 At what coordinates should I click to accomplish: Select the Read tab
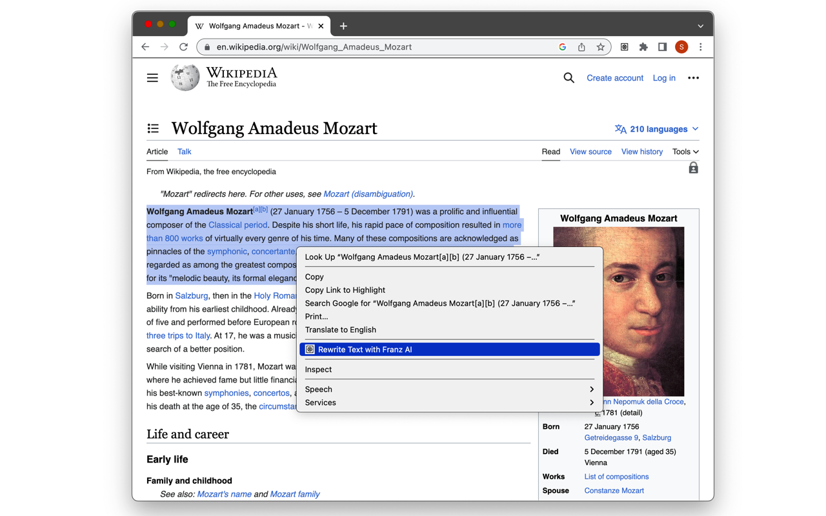551,152
